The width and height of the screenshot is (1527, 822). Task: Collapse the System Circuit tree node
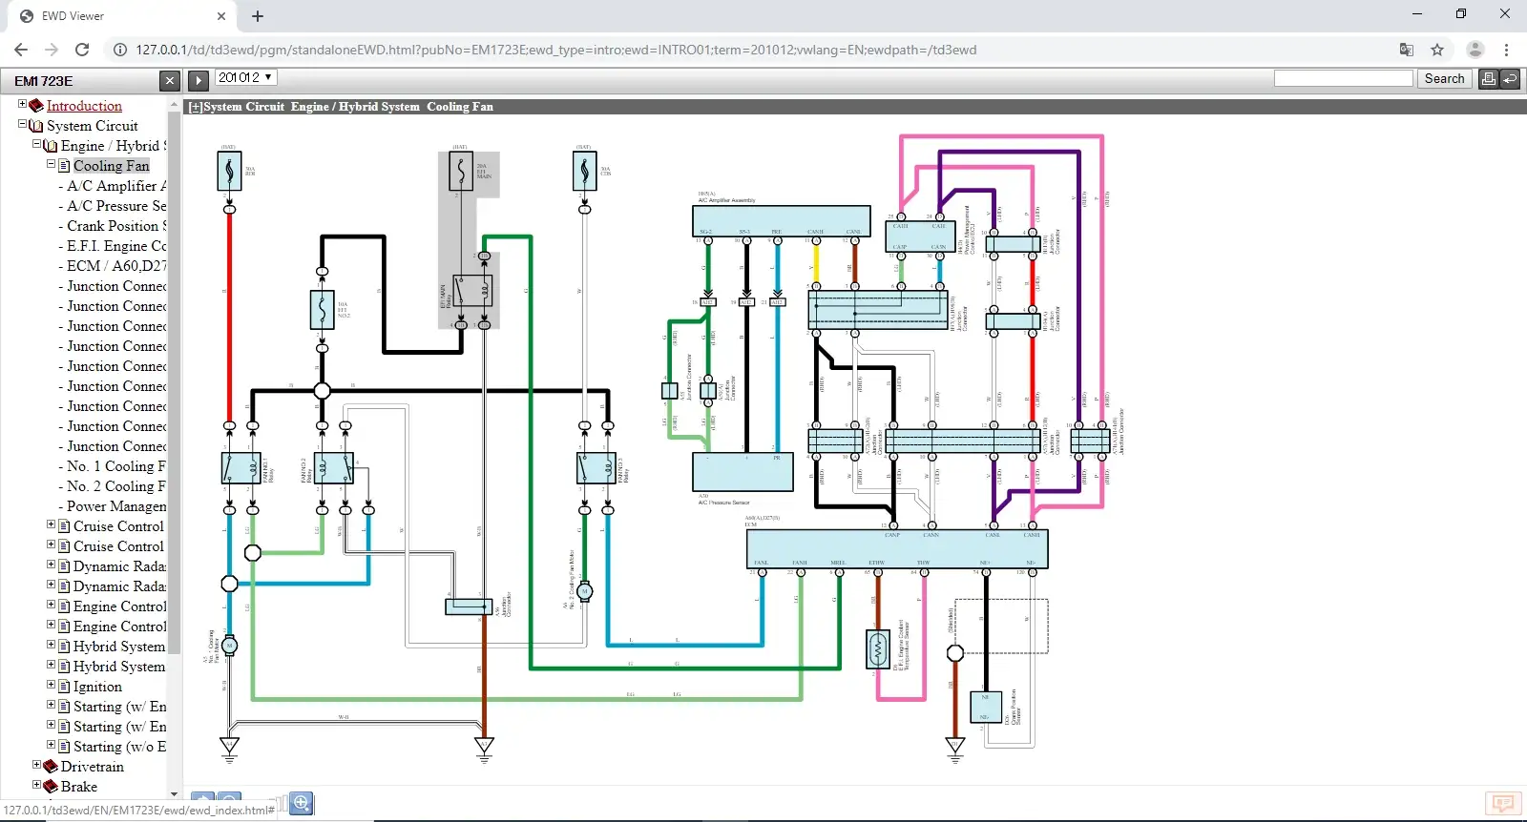23,124
